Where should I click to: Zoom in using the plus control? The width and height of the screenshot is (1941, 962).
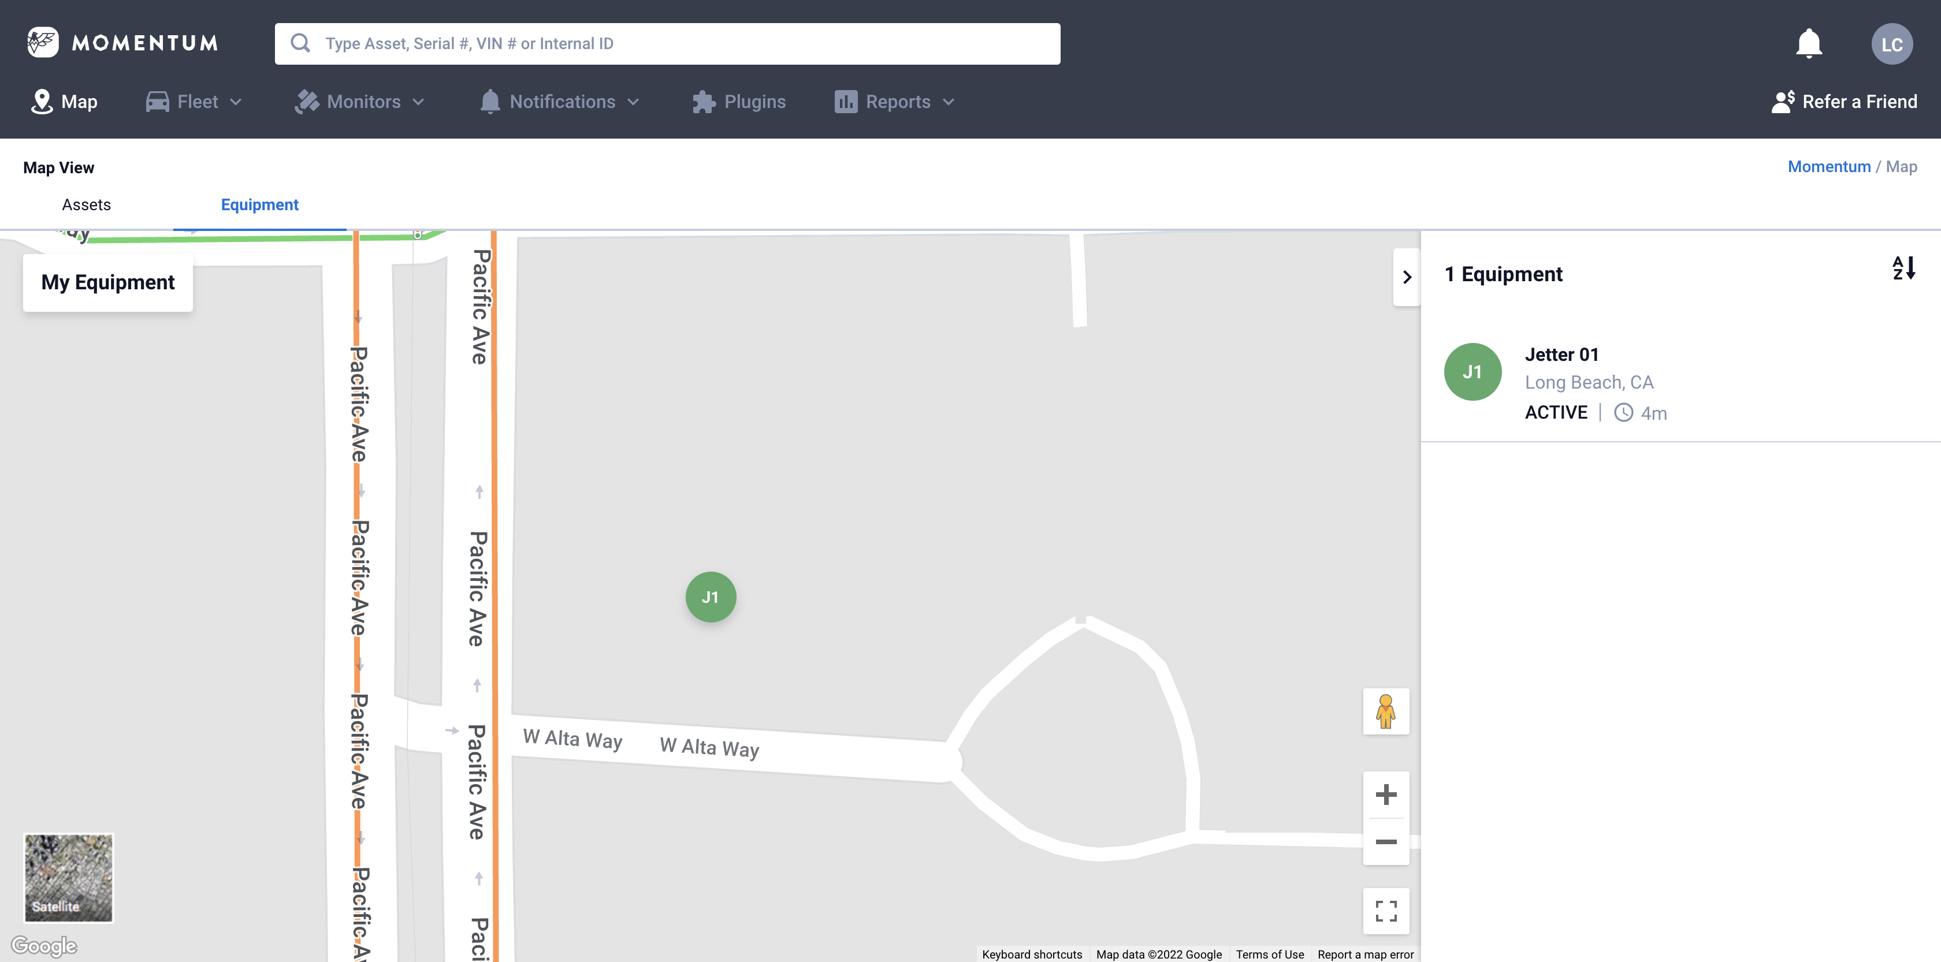[1386, 795]
